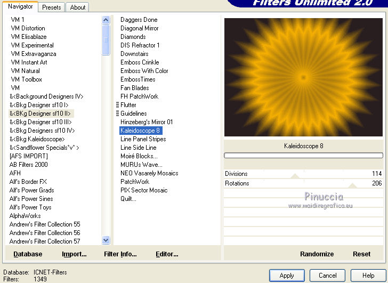Select &<Background Designers IV> category
The width and height of the screenshot is (388, 283).
click(46, 96)
